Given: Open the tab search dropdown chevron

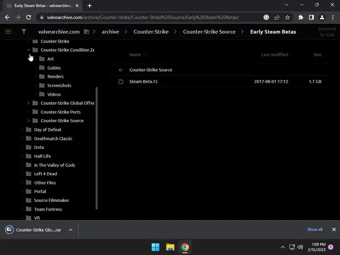Looking at the screenshot, I should pyautogui.click(x=287, y=5).
